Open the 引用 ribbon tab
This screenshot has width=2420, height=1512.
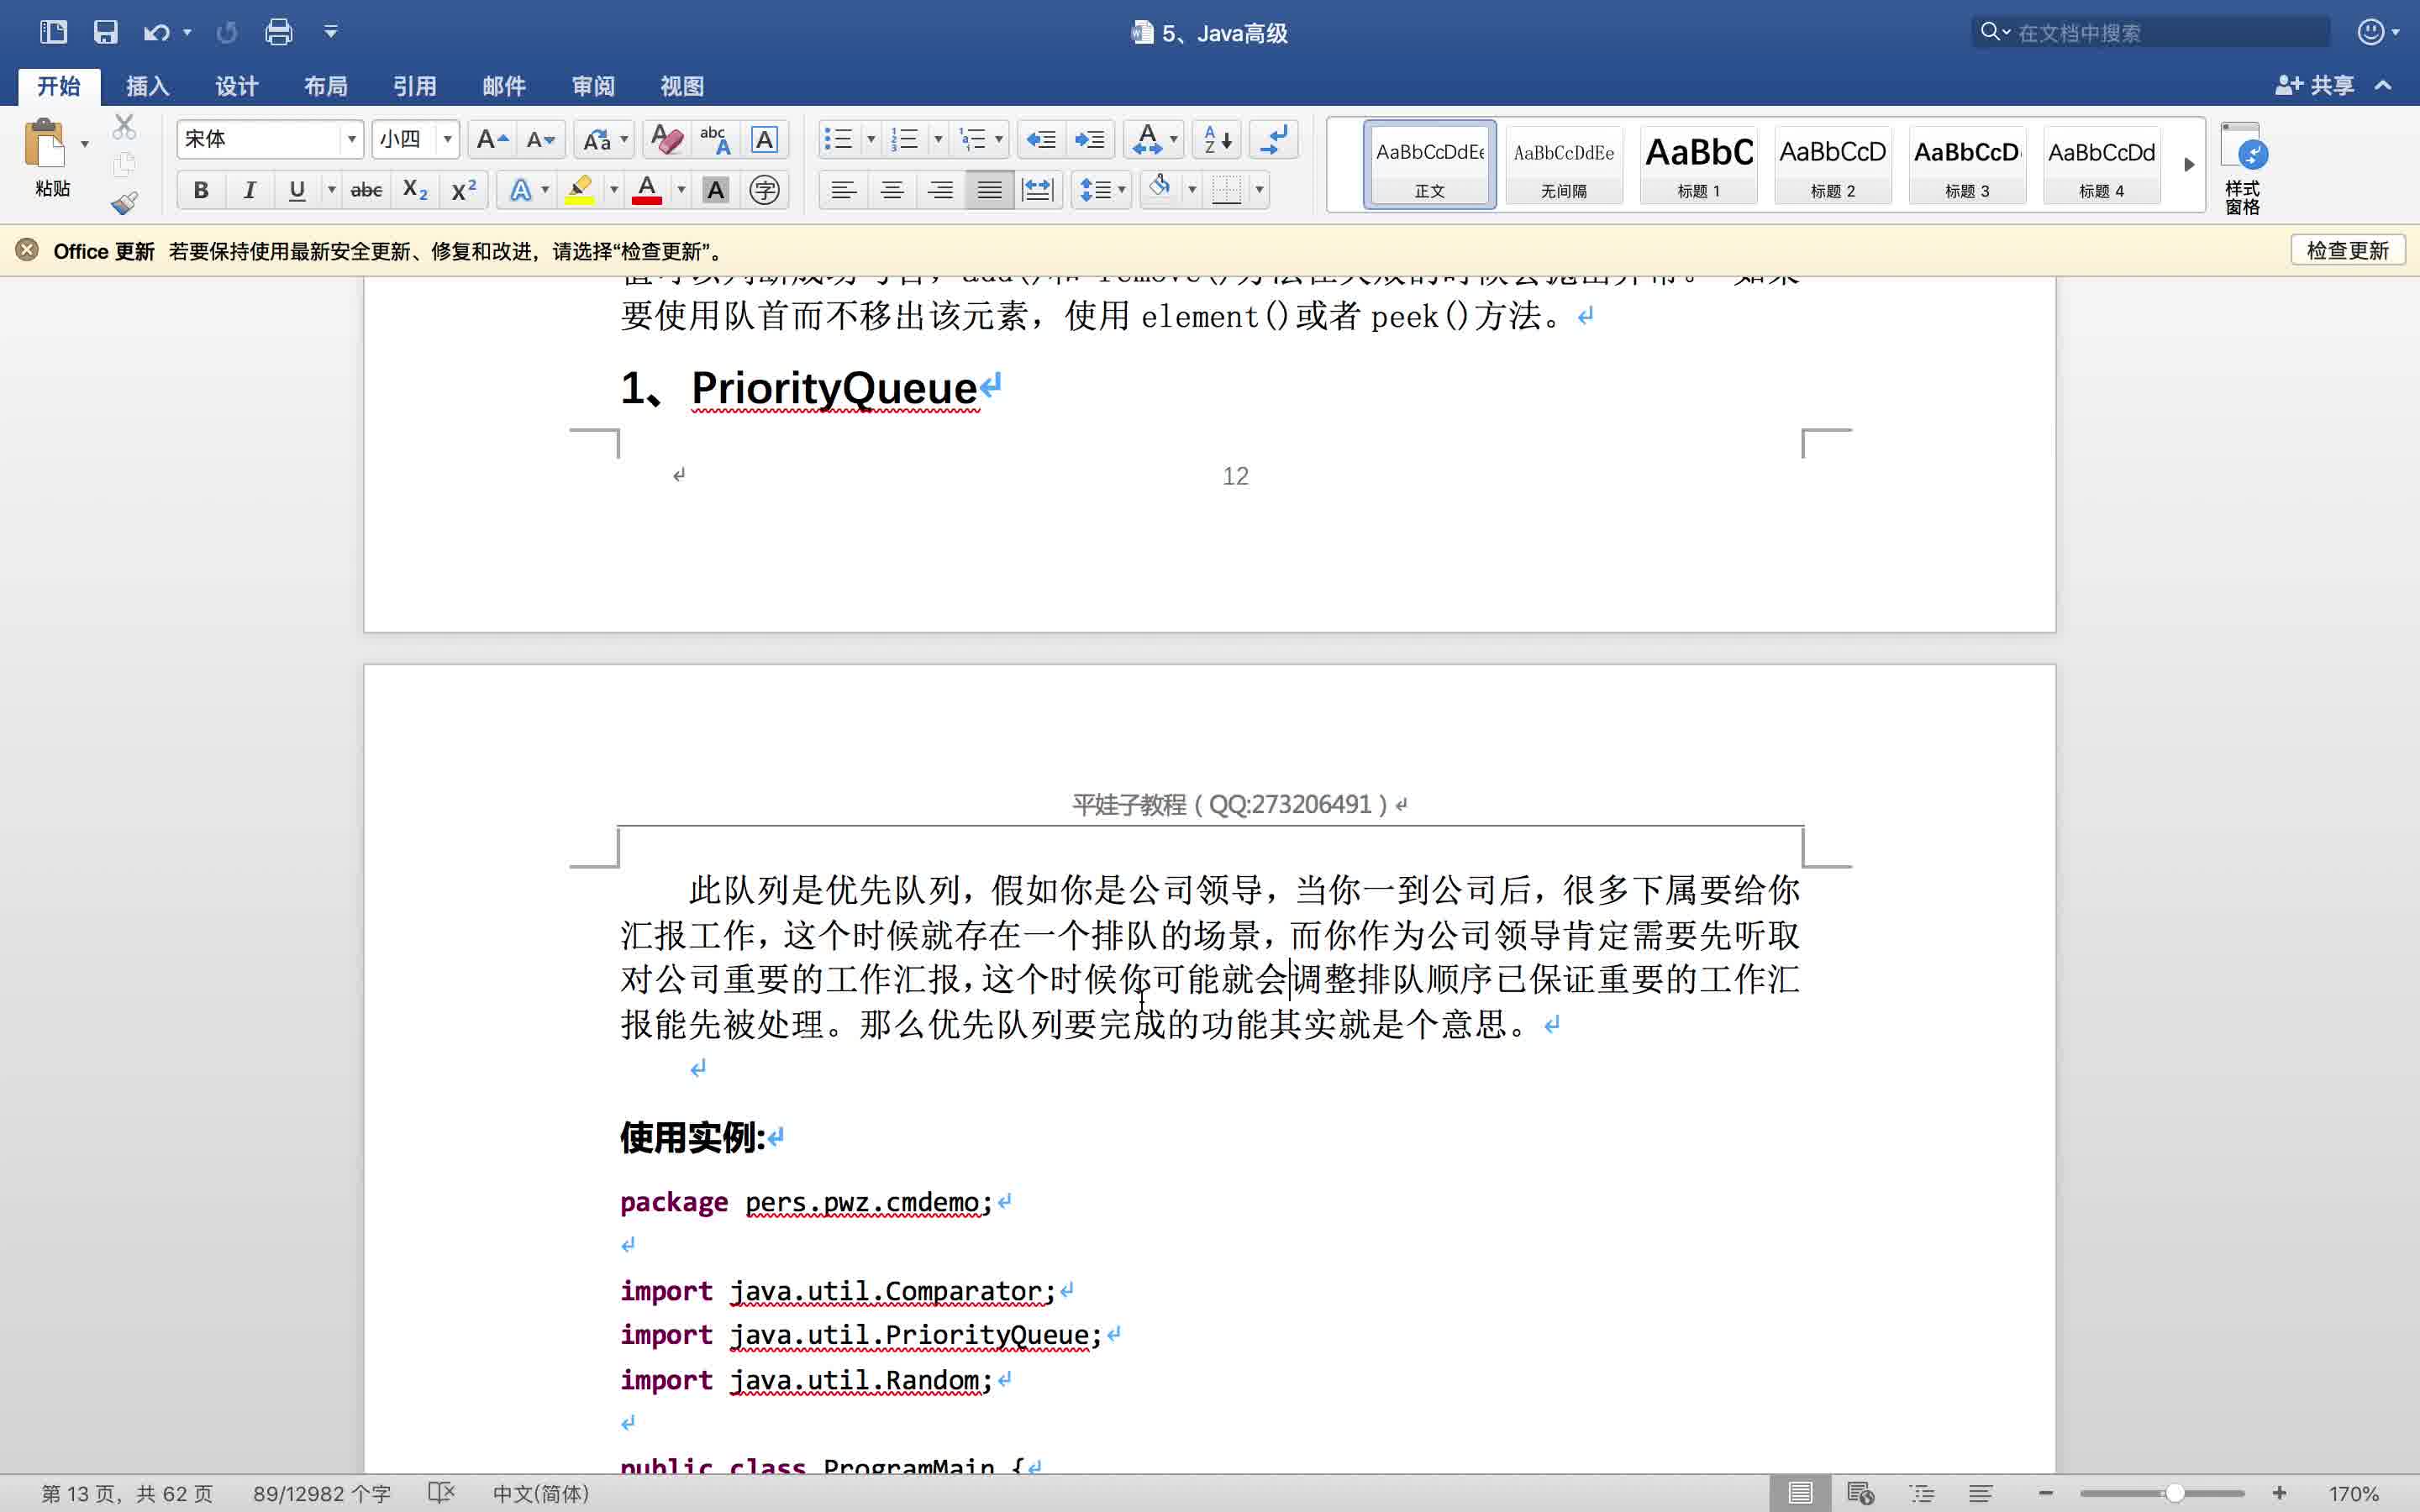(415, 86)
